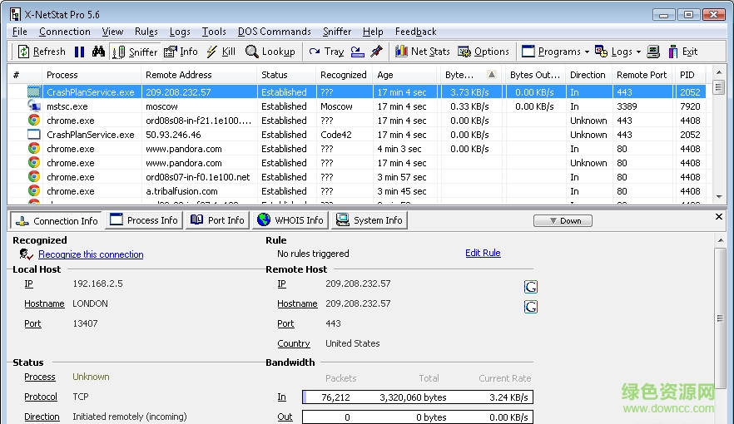This screenshot has height=424, width=734.
Task: Click the Down panel collapse button
Action: (563, 220)
